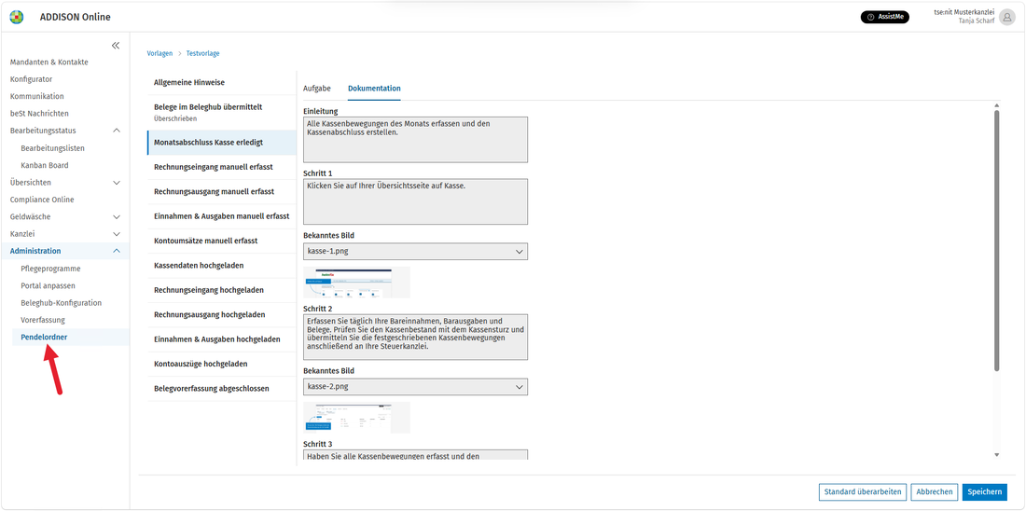Open Beleghub-Konfiguration sub-item
The height and width of the screenshot is (511, 1026).
click(x=61, y=303)
